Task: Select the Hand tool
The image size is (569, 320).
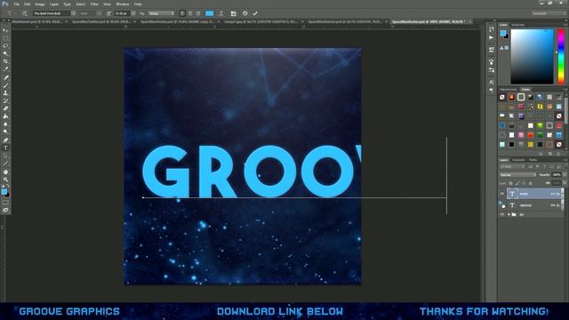Action: 5,172
